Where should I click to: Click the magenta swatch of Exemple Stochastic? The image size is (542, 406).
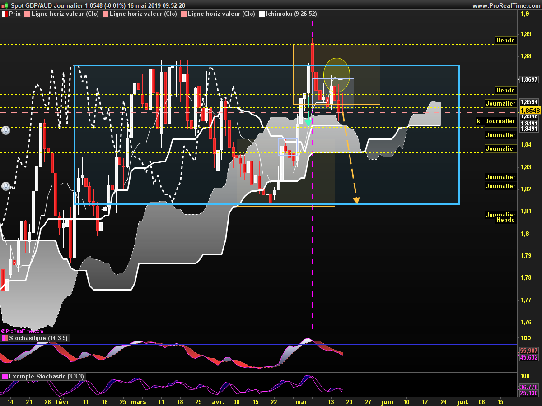5,376
